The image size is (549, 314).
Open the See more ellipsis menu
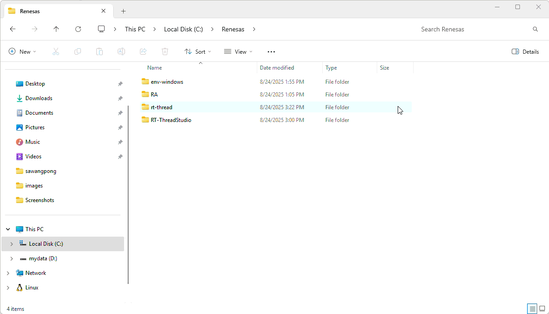click(x=271, y=52)
